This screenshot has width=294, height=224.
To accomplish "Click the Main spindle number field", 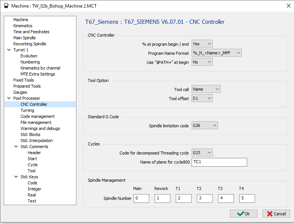I will click(x=141, y=198).
